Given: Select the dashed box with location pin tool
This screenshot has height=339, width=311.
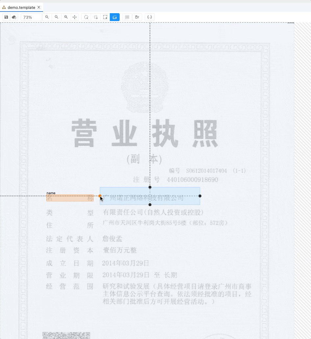Looking at the screenshot, I should [105, 17].
